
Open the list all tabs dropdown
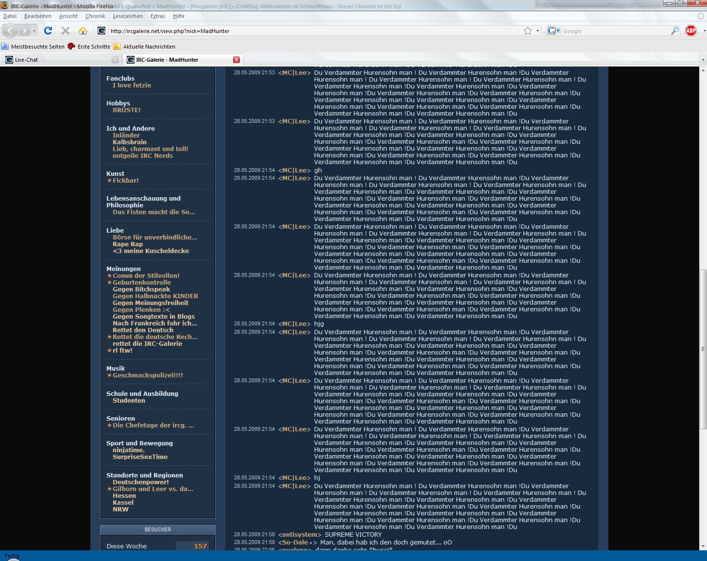click(x=703, y=60)
